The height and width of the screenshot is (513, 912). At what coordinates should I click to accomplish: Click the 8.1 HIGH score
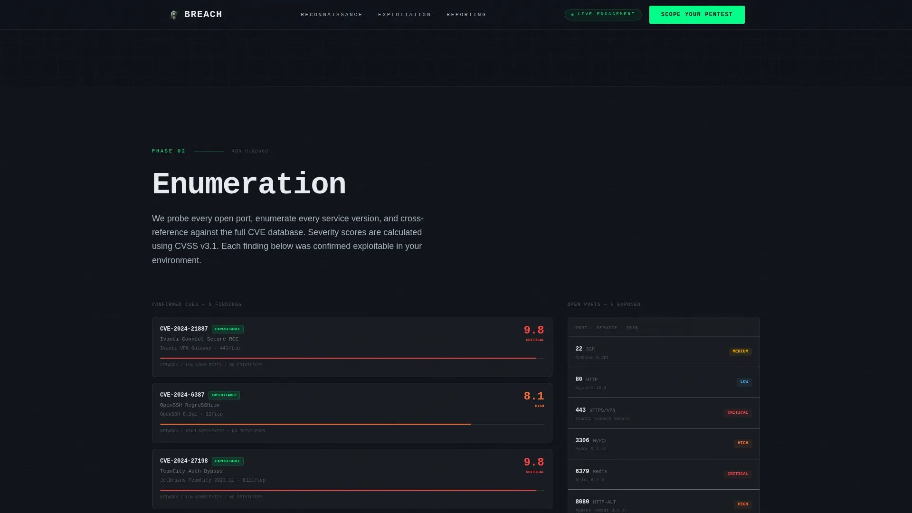click(x=534, y=399)
